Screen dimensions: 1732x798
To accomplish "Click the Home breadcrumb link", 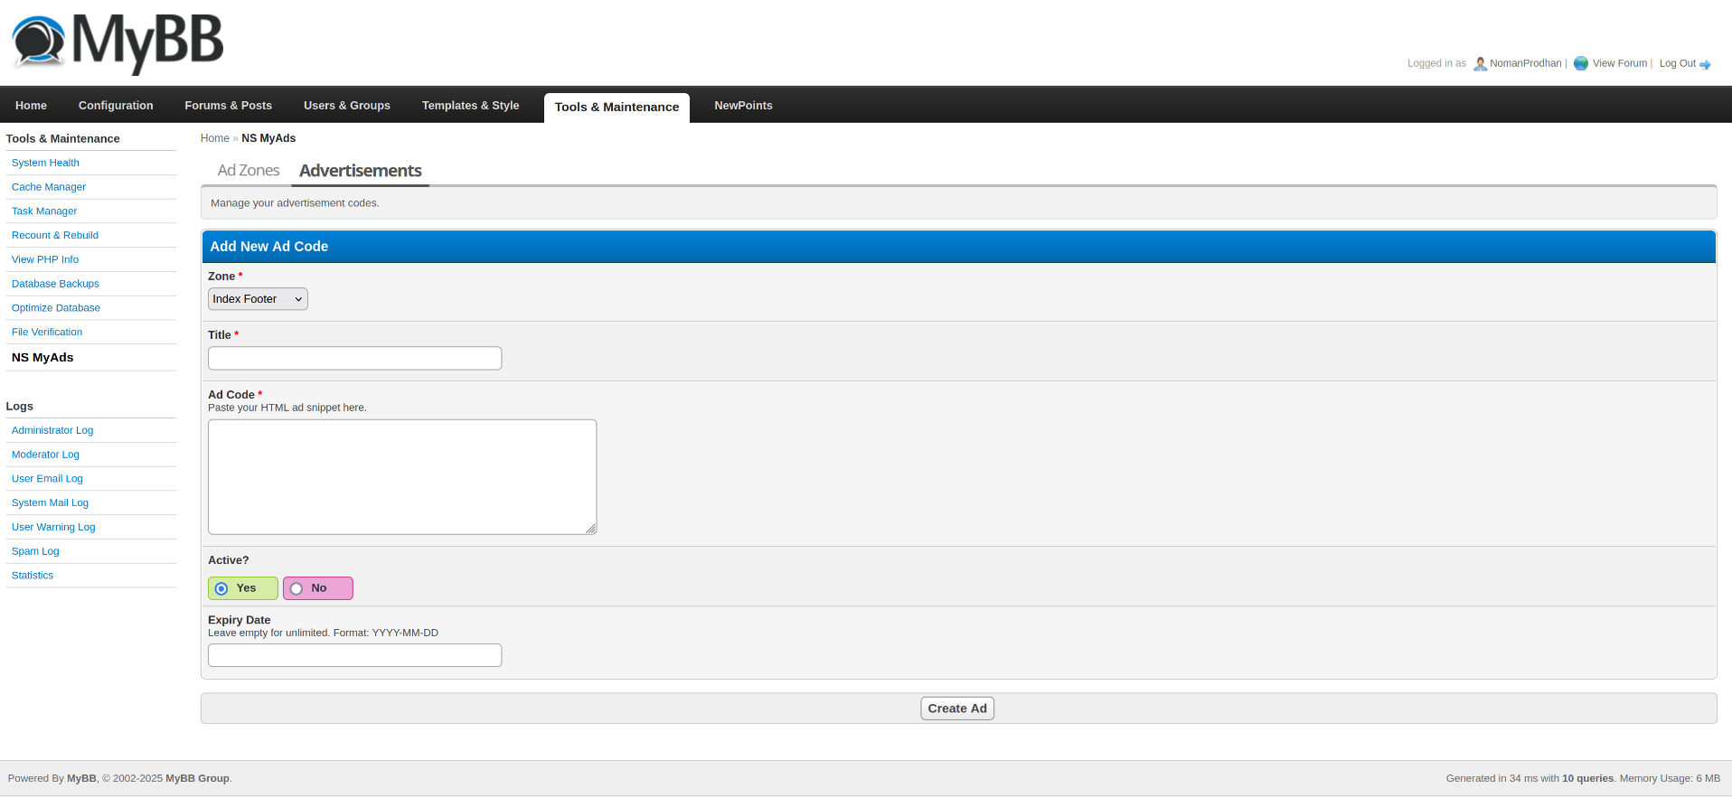I will point(214,138).
